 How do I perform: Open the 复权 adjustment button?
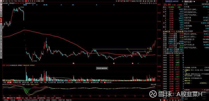click(141, 1)
